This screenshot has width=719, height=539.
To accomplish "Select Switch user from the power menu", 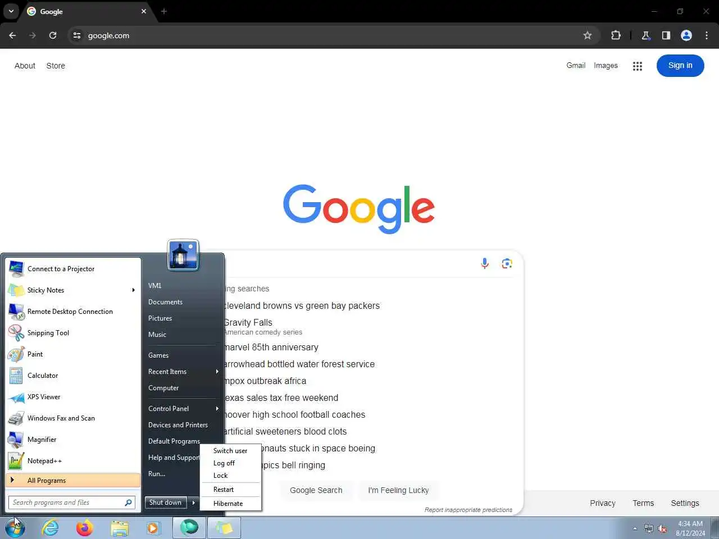I will point(230,451).
